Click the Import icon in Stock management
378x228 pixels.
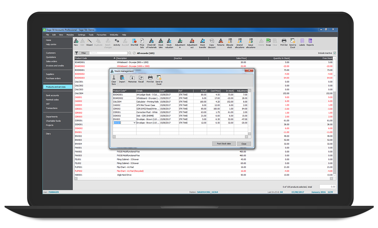pyautogui.click(x=122, y=79)
